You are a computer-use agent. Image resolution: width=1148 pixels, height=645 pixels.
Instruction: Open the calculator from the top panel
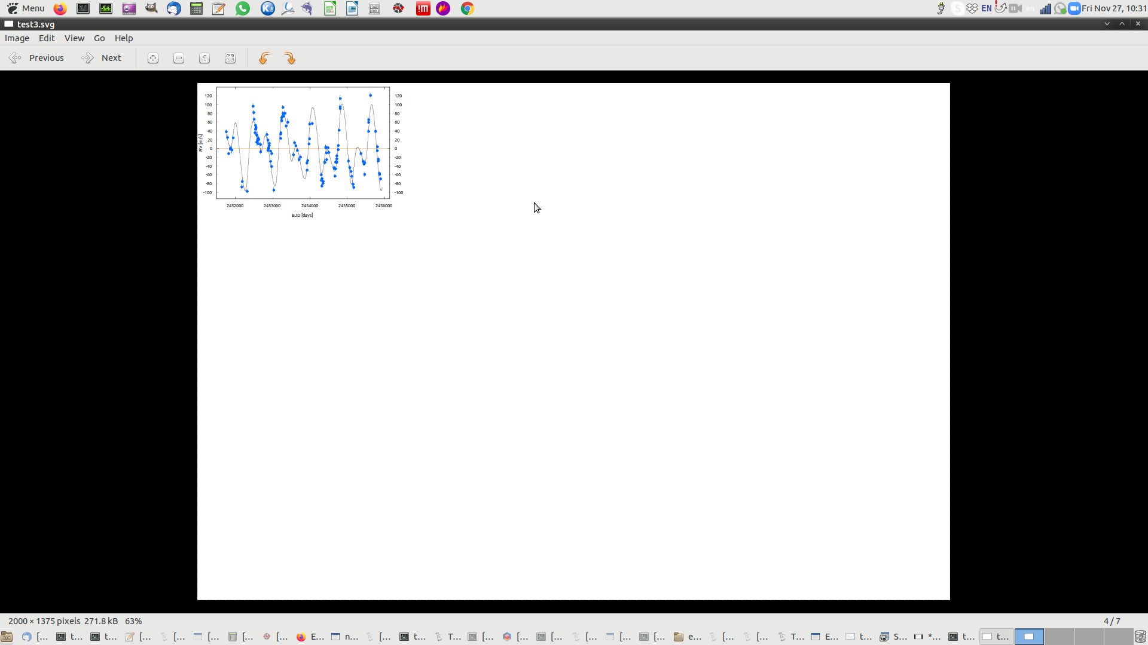[x=196, y=8]
